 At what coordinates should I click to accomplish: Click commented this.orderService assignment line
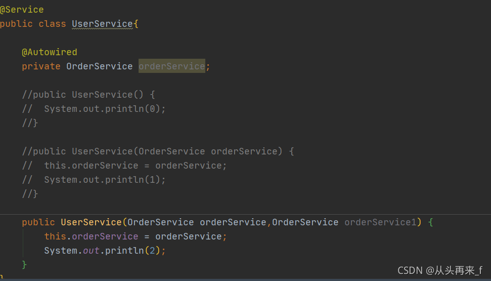pyautogui.click(x=124, y=166)
